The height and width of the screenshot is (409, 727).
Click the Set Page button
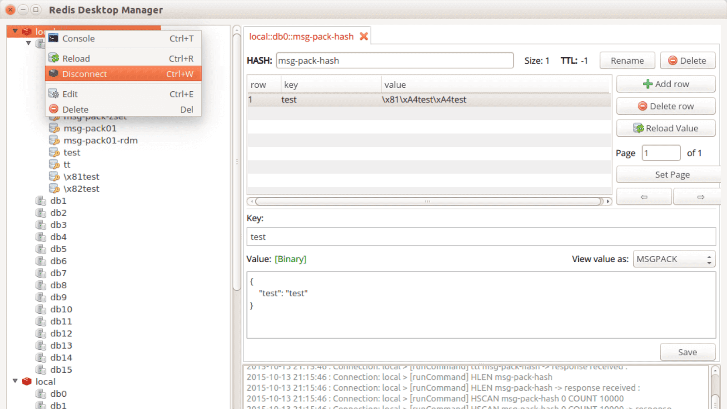(x=669, y=175)
